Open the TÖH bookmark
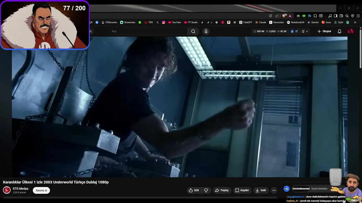The image size is (362, 203). (149, 22)
